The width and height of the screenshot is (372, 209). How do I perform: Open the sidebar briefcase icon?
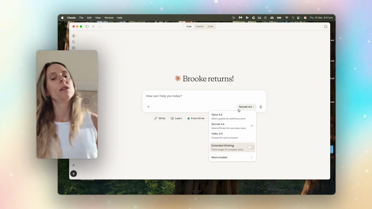74,48
